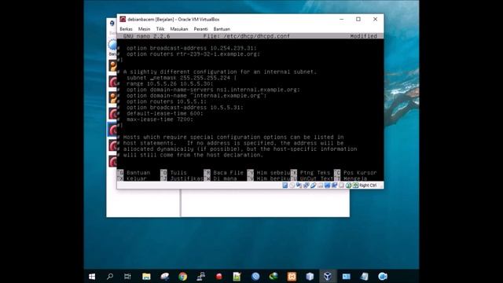Click the 'subnet netmask 255.255.255.224' line

182,78
